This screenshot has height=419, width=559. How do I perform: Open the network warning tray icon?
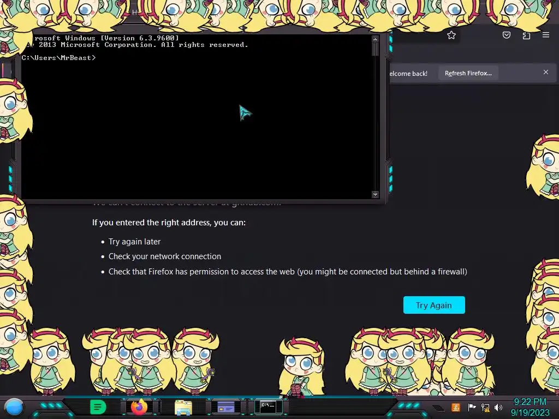485,407
